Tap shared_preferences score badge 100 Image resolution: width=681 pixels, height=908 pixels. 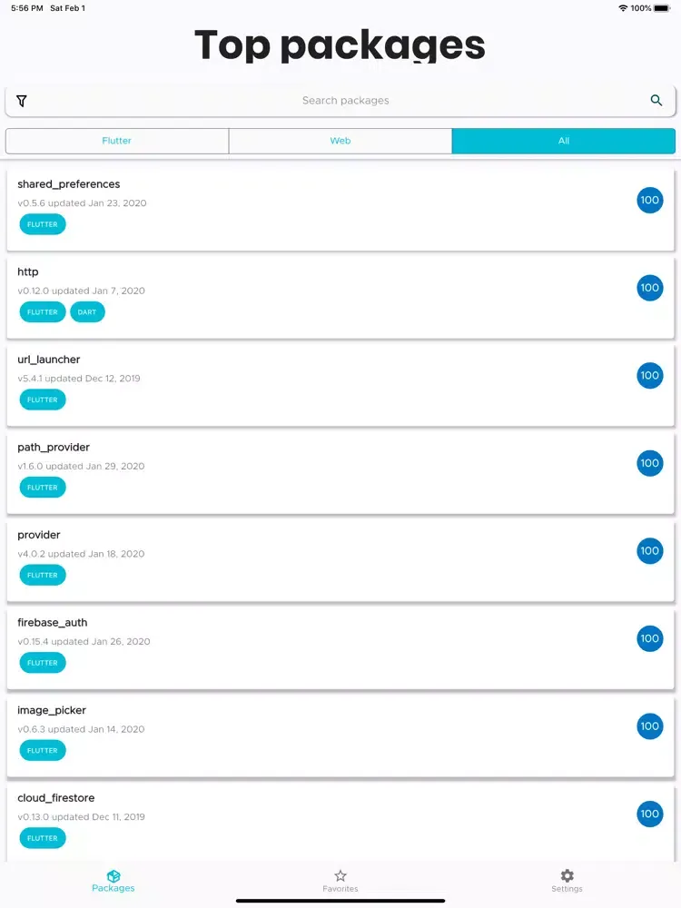coord(650,200)
